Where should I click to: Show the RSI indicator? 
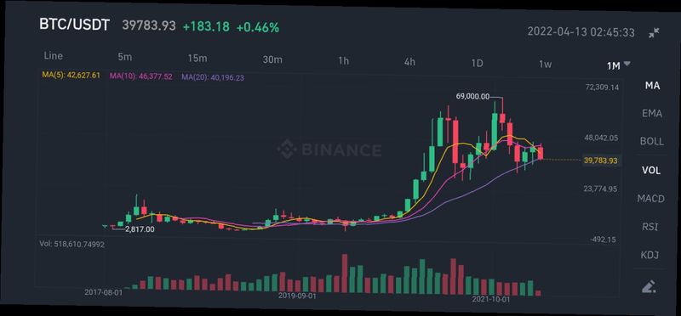(x=650, y=227)
